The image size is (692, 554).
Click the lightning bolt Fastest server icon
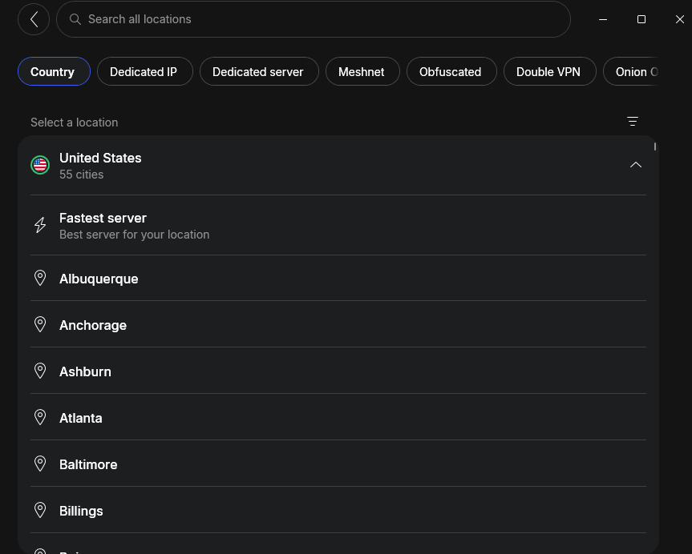click(40, 225)
